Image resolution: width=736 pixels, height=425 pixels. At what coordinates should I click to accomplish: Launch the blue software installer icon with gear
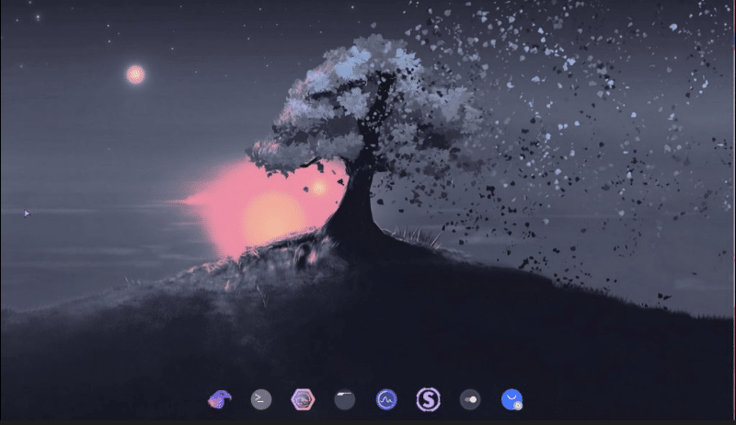click(512, 399)
